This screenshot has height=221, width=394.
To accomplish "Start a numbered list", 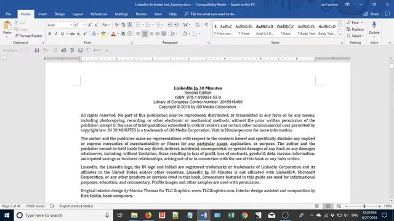I will [x=148, y=25].
